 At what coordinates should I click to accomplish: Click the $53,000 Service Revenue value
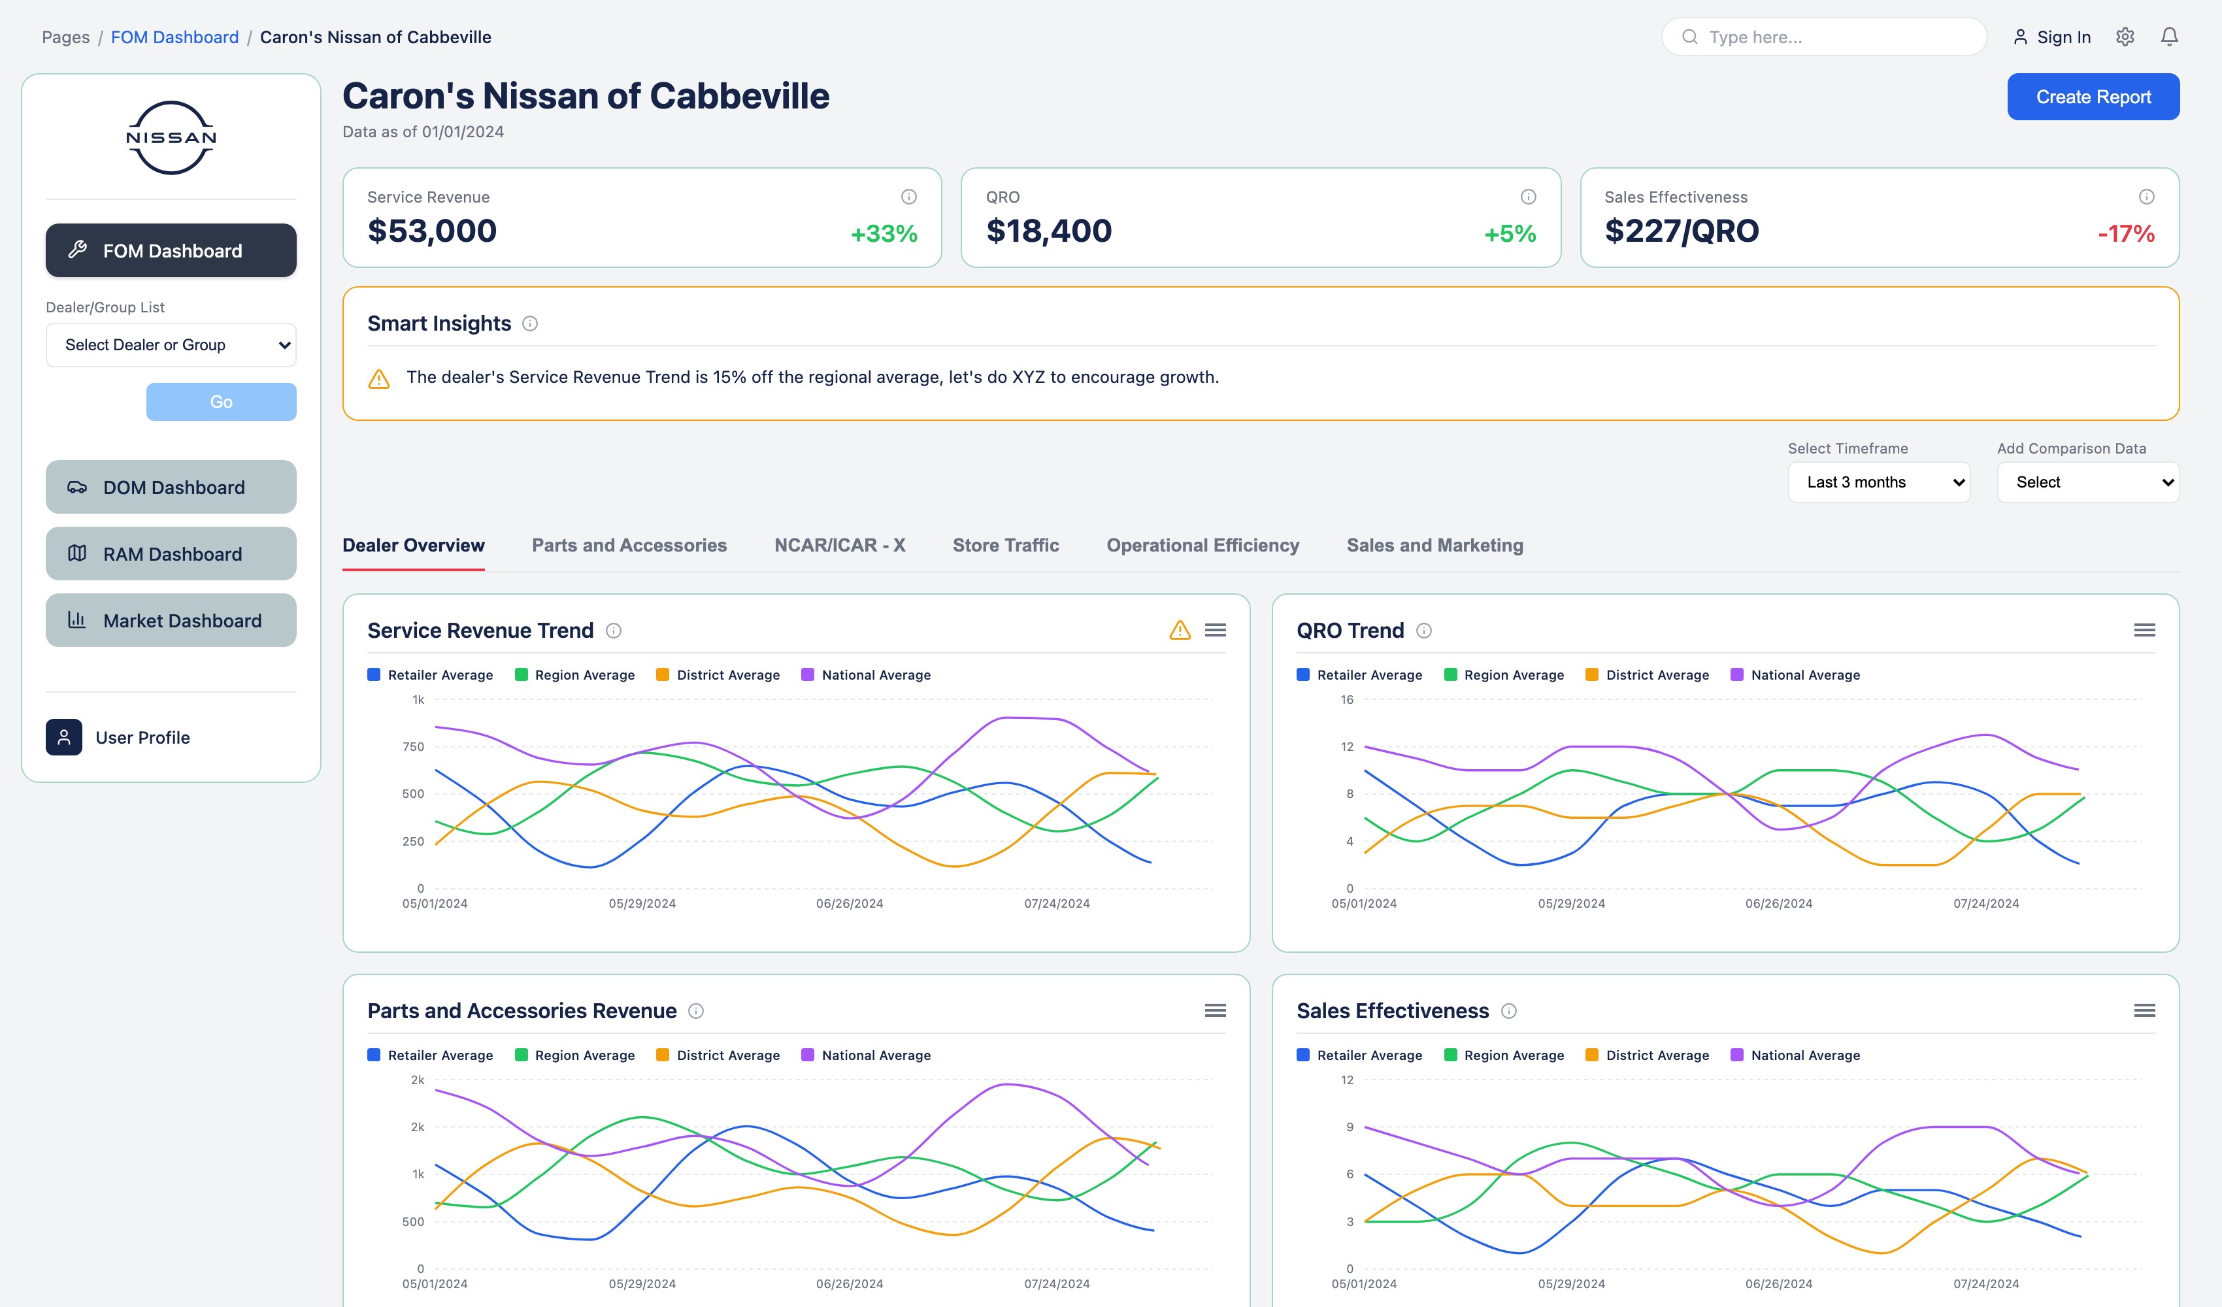click(x=432, y=231)
